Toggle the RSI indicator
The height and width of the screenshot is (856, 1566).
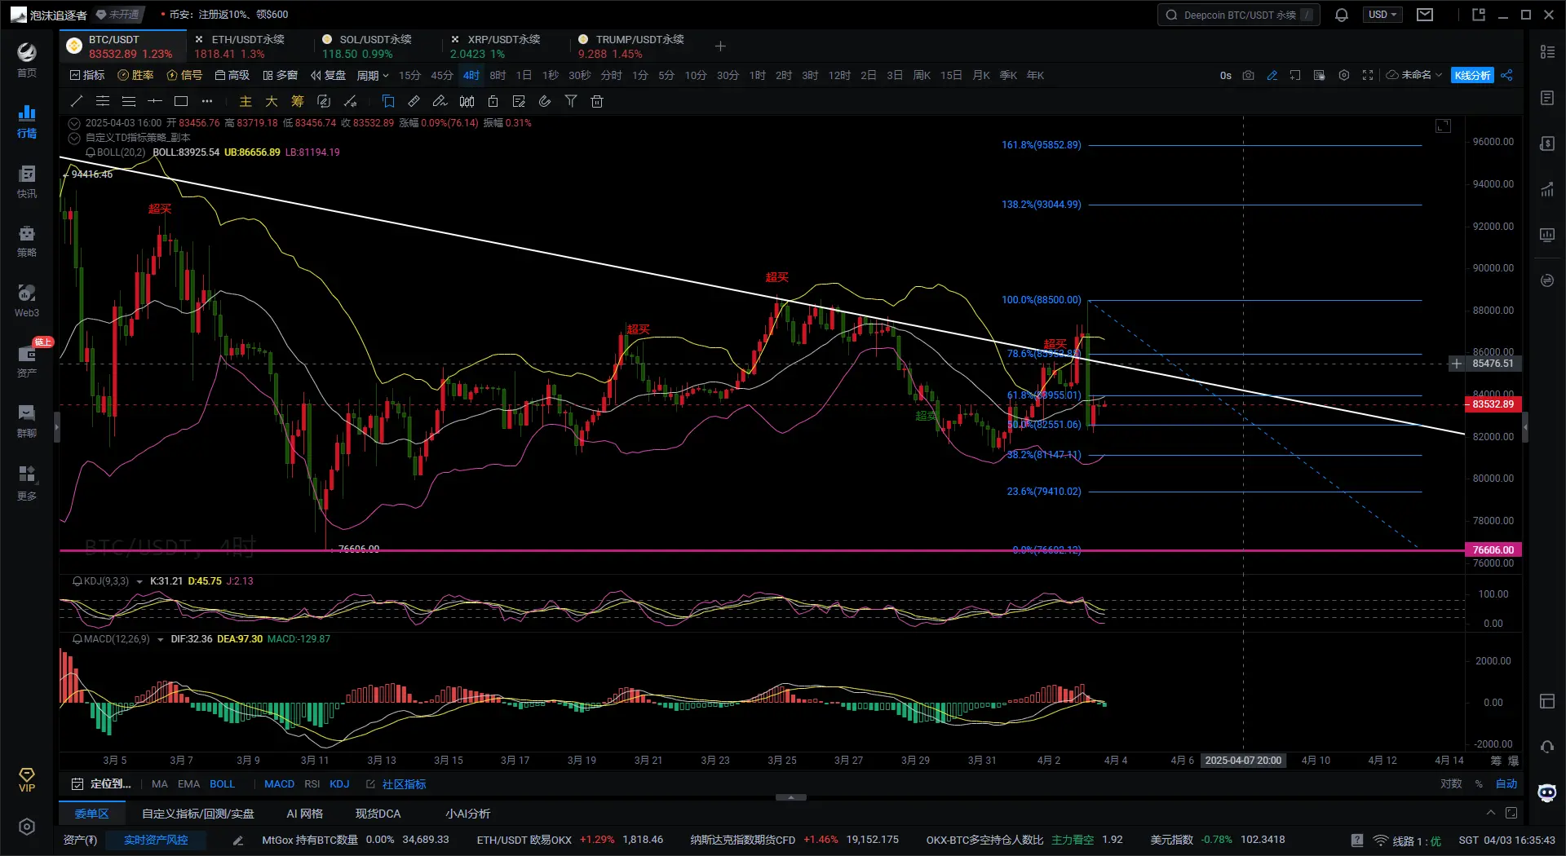coord(312,783)
